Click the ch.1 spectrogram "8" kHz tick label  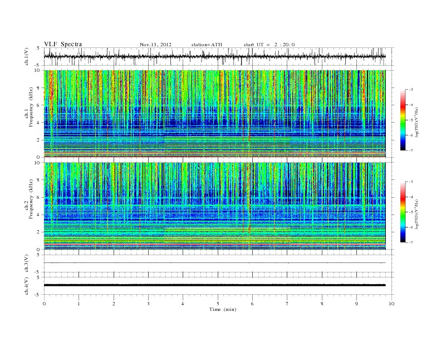pos(39,88)
